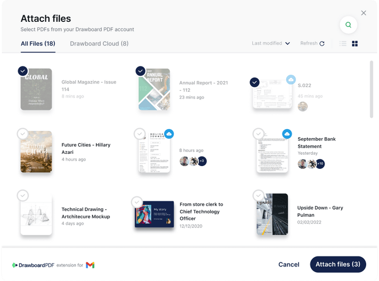The height and width of the screenshot is (281, 379).
Task: Switch to list view layout
Action: [x=343, y=44]
